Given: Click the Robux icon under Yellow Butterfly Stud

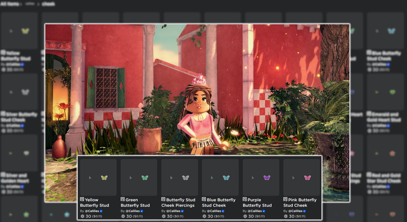Looking at the screenshot, I should coord(82,216).
